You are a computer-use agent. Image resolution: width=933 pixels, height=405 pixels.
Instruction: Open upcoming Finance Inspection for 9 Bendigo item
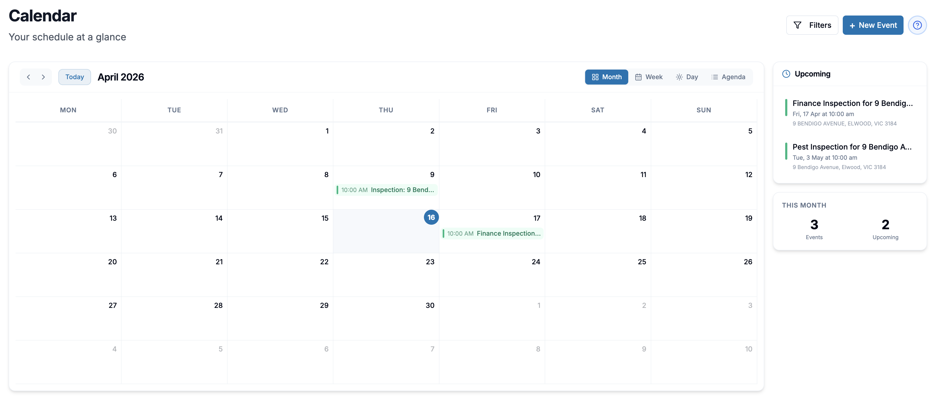click(x=849, y=113)
